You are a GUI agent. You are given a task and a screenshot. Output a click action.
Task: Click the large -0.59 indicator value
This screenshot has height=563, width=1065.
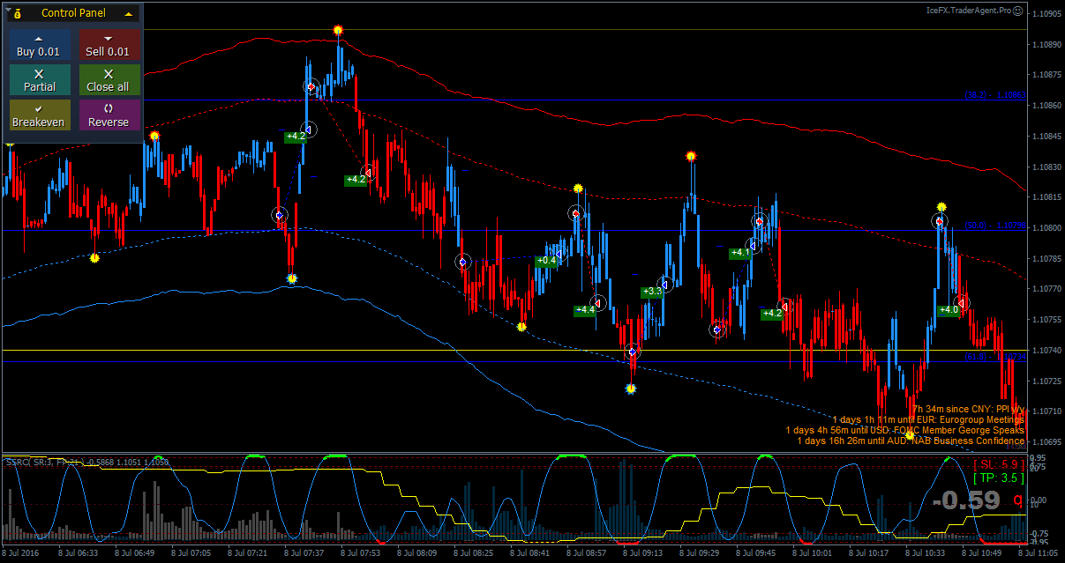click(966, 500)
